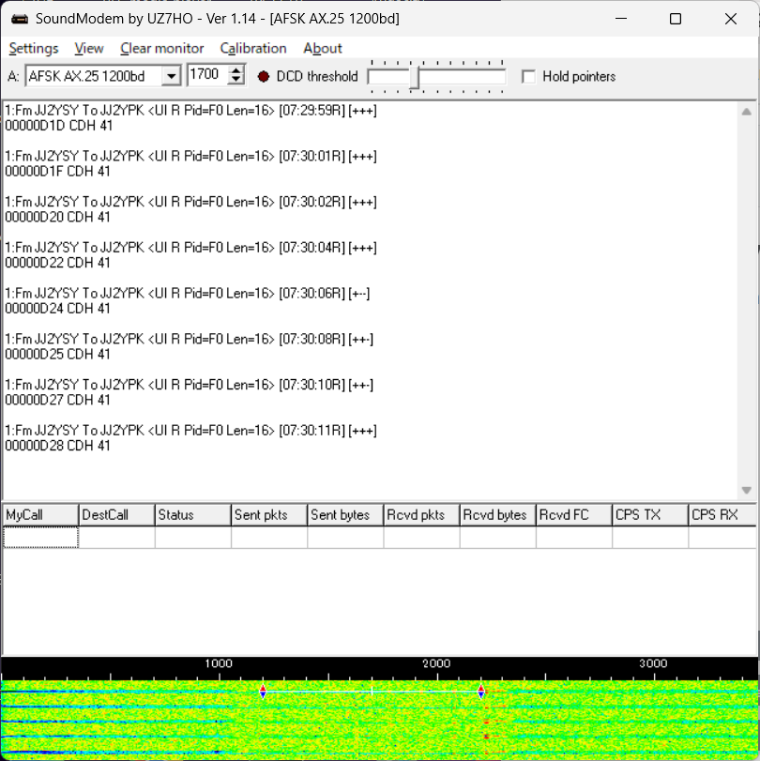Click the DestCall column header
The image size is (760, 761).
116,515
